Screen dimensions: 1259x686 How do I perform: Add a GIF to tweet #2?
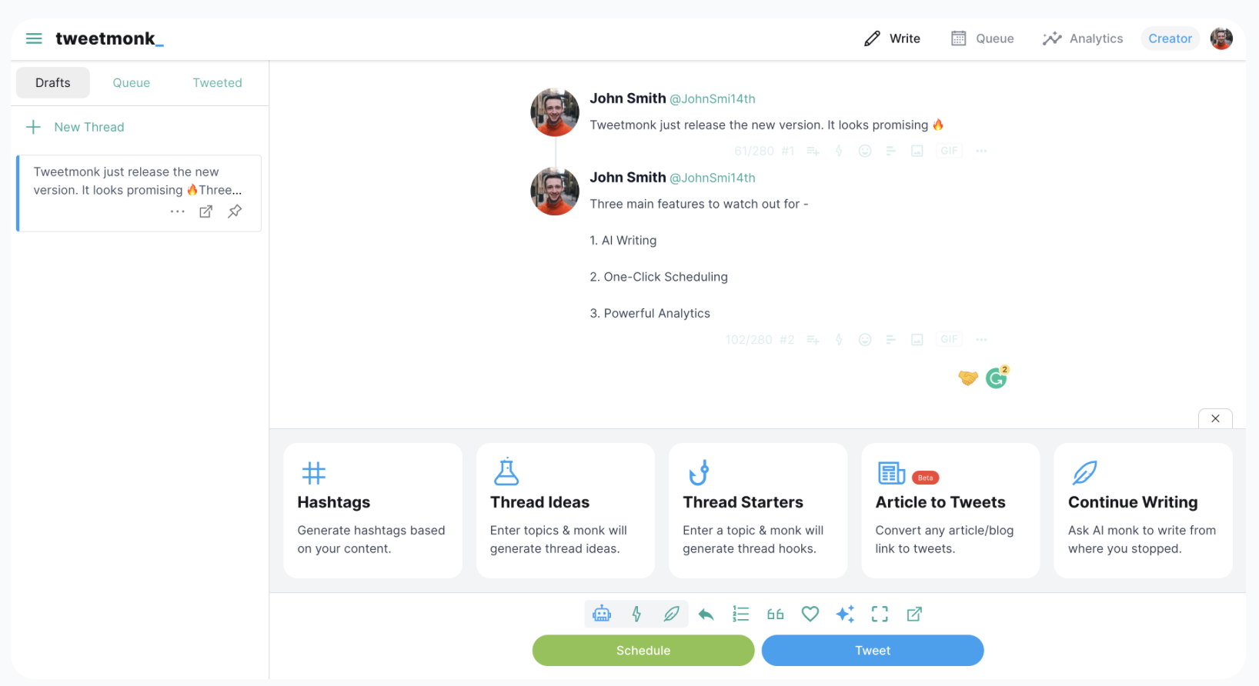coord(949,339)
